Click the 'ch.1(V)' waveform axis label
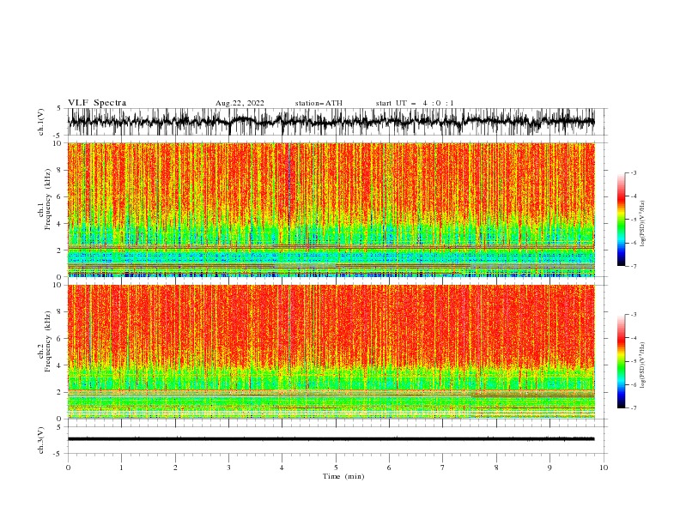The width and height of the screenshot is (680, 525). click(x=41, y=122)
